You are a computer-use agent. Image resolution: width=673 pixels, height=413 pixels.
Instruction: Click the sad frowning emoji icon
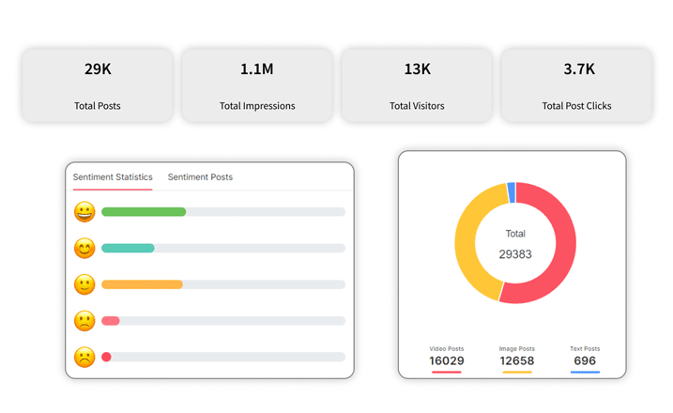84,357
